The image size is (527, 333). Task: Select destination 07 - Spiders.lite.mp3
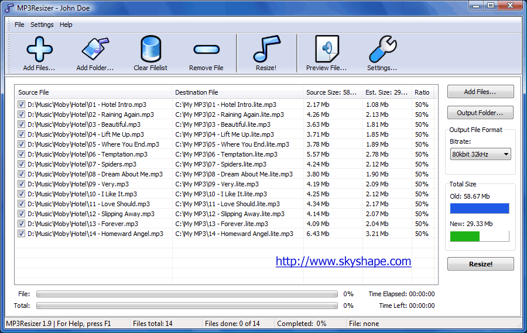pyautogui.click(x=221, y=164)
